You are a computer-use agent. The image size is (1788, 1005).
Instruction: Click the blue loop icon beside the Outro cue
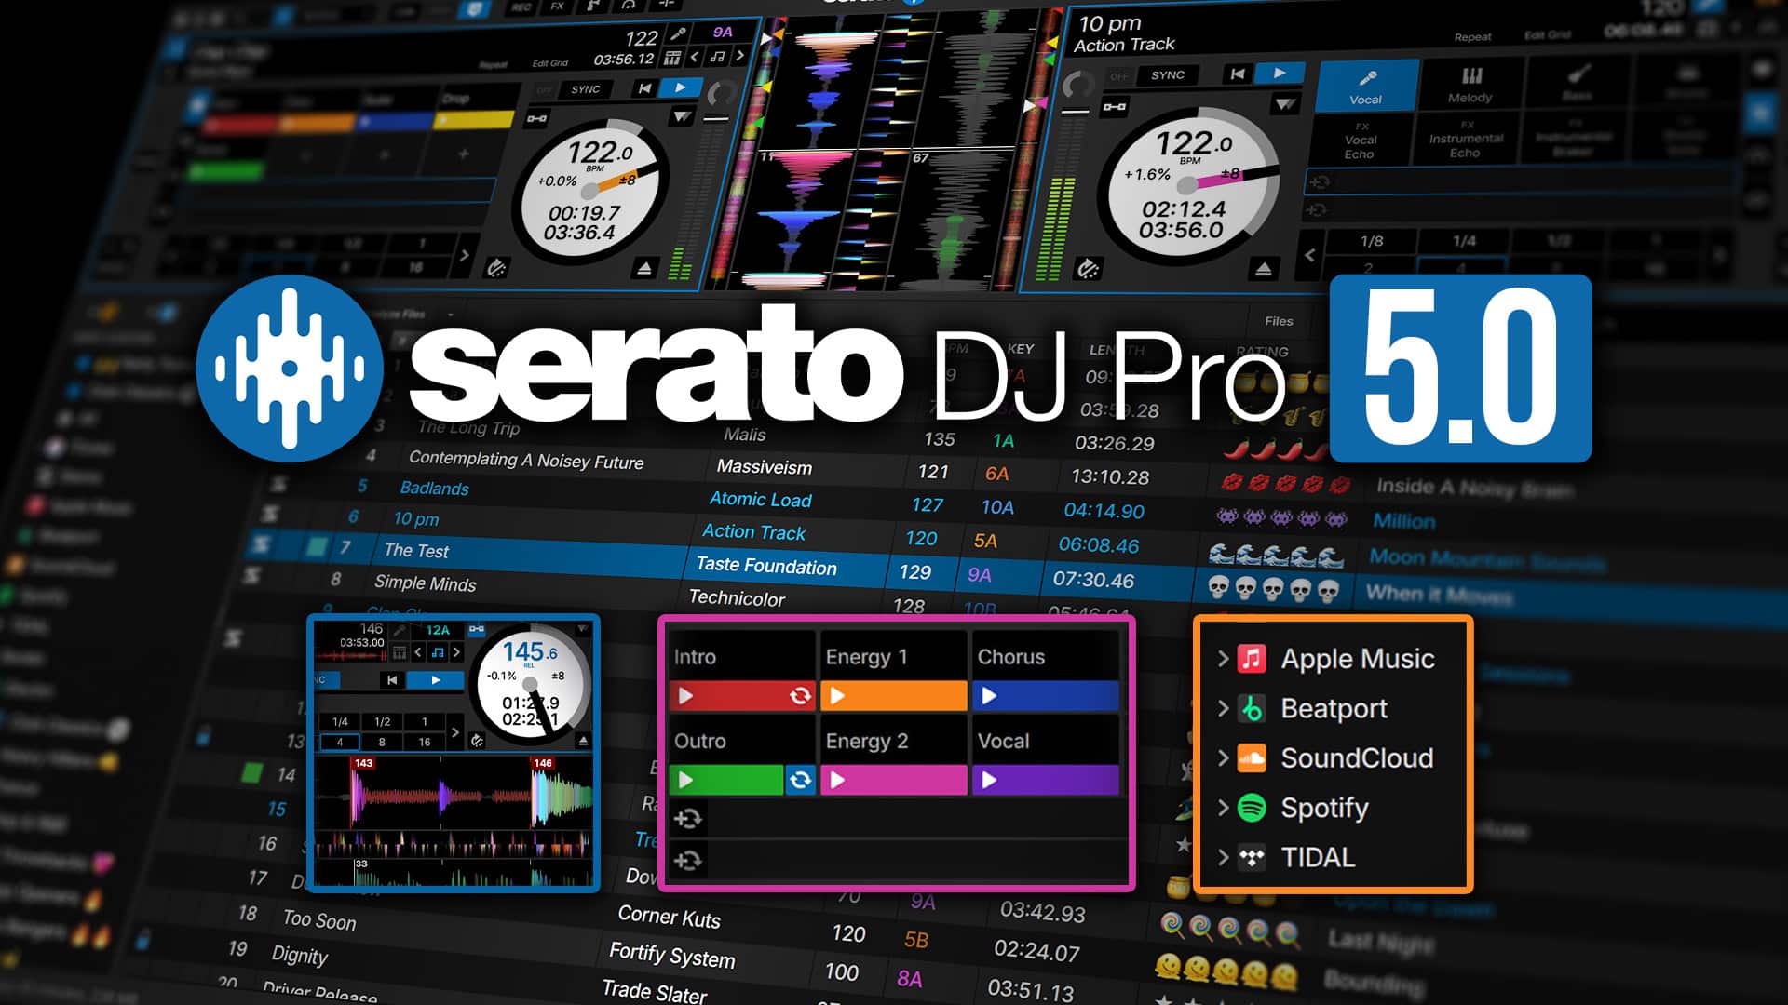tap(800, 780)
